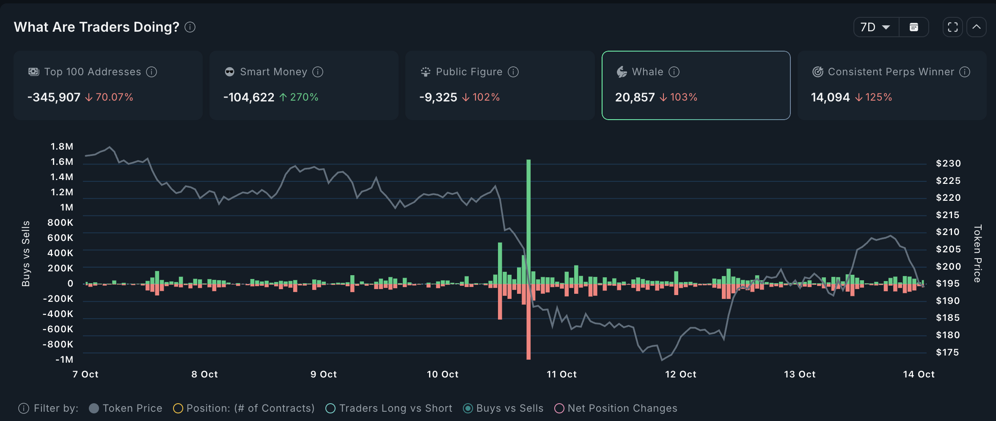996x421 pixels.
Task: Enable Net Position Changes filter
Action: tap(559, 408)
